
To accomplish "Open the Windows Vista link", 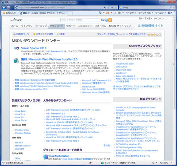I will coord(22,130).
